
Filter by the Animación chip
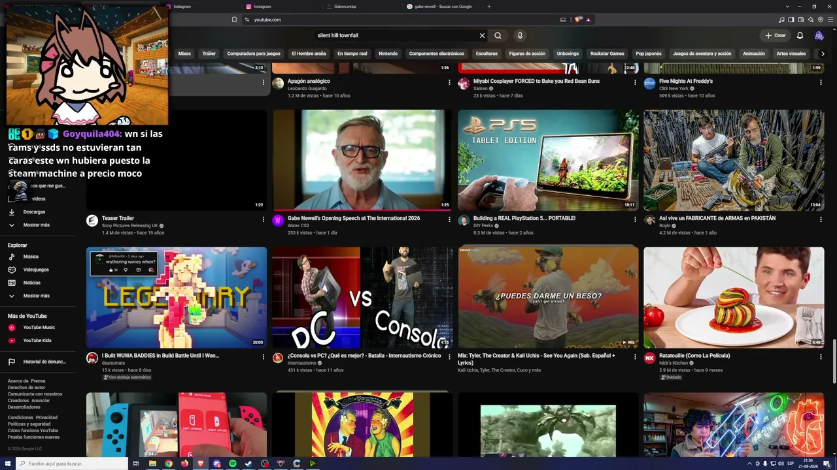[754, 54]
